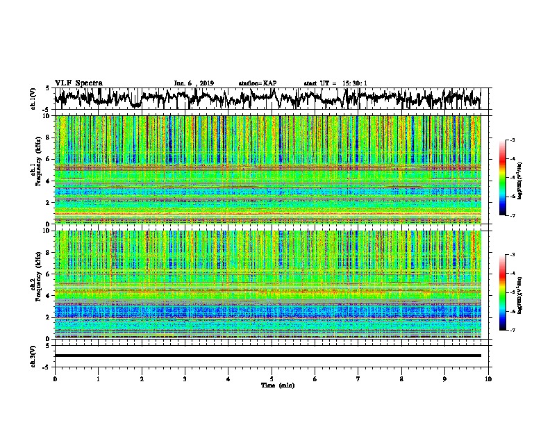The width and height of the screenshot is (550, 425).
Task: Click the '-3' tick on ch.1 color bar
Action: (512, 140)
